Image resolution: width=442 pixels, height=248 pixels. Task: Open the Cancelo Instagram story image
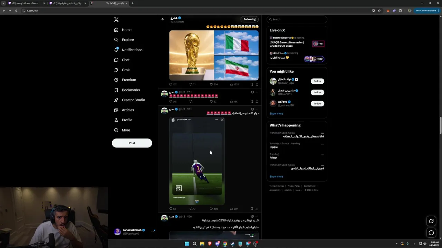[x=197, y=161]
